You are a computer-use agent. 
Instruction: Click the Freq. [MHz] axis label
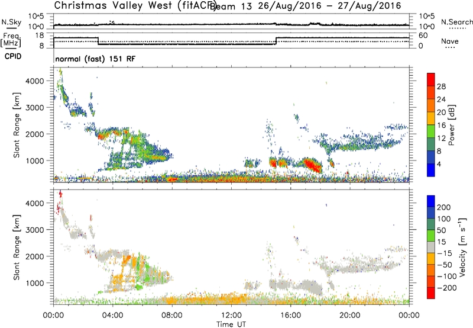[x=11, y=40]
